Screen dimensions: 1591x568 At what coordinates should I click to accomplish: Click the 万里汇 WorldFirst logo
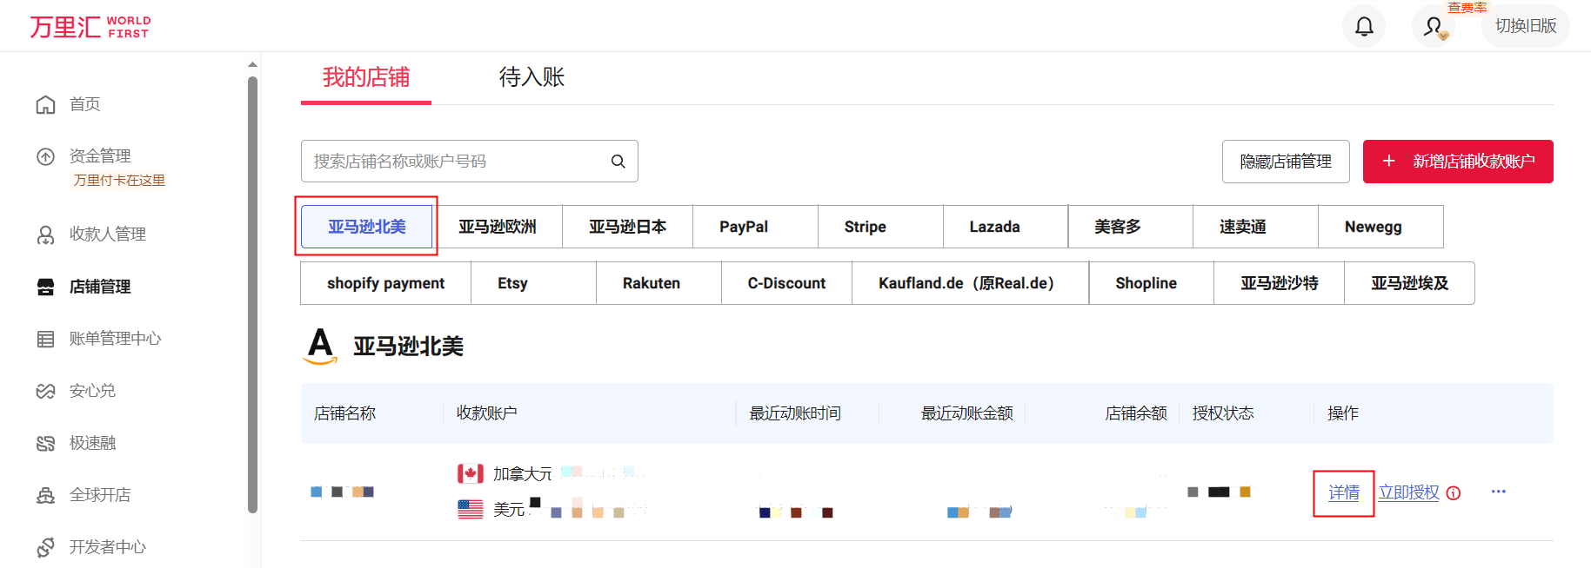tap(90, 27)
